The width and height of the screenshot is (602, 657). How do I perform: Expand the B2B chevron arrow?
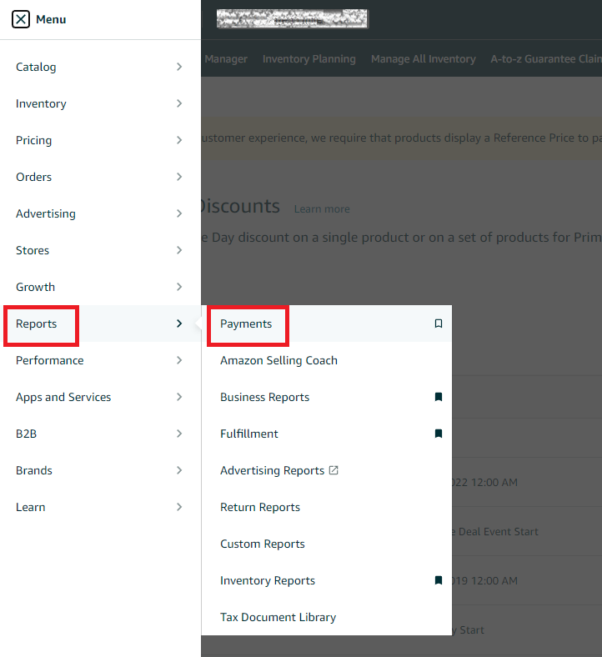[x=179, y=434]
